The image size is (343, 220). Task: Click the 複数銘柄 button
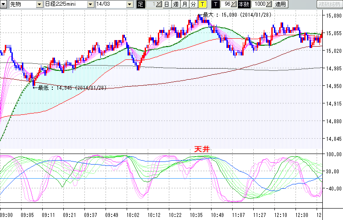[x=329, y=4]
